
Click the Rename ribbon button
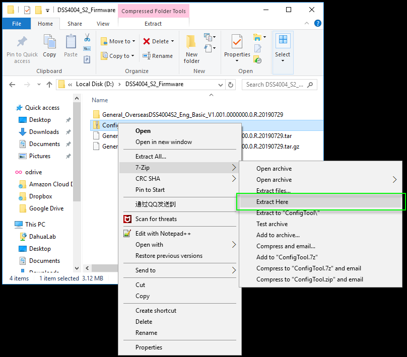[x=158, y=56]
